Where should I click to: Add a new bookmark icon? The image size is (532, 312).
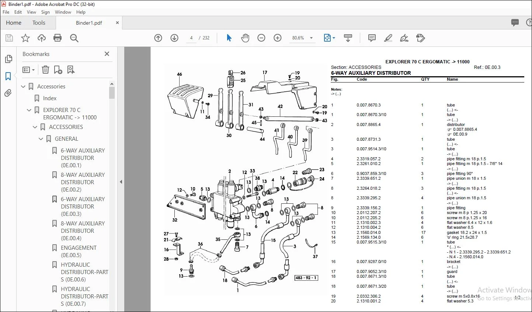[58, 70]
